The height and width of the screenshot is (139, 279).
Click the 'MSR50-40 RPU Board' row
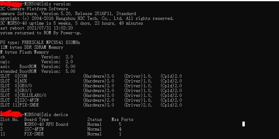[x=46, y=124]
